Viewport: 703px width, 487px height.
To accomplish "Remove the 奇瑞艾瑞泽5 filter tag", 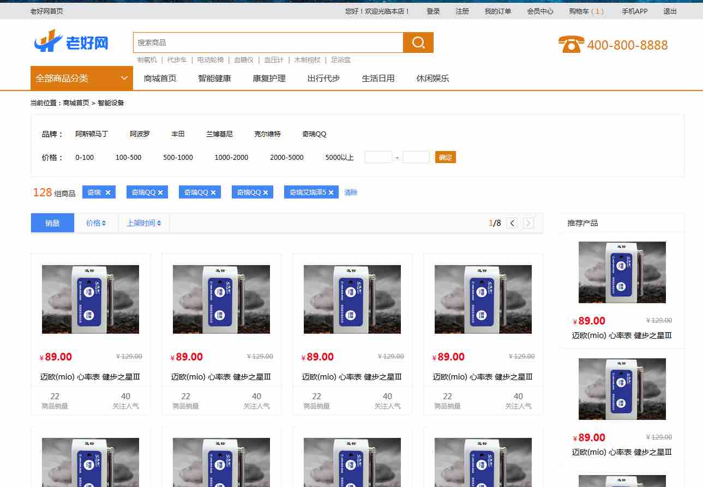I will (x=331, y=193).
